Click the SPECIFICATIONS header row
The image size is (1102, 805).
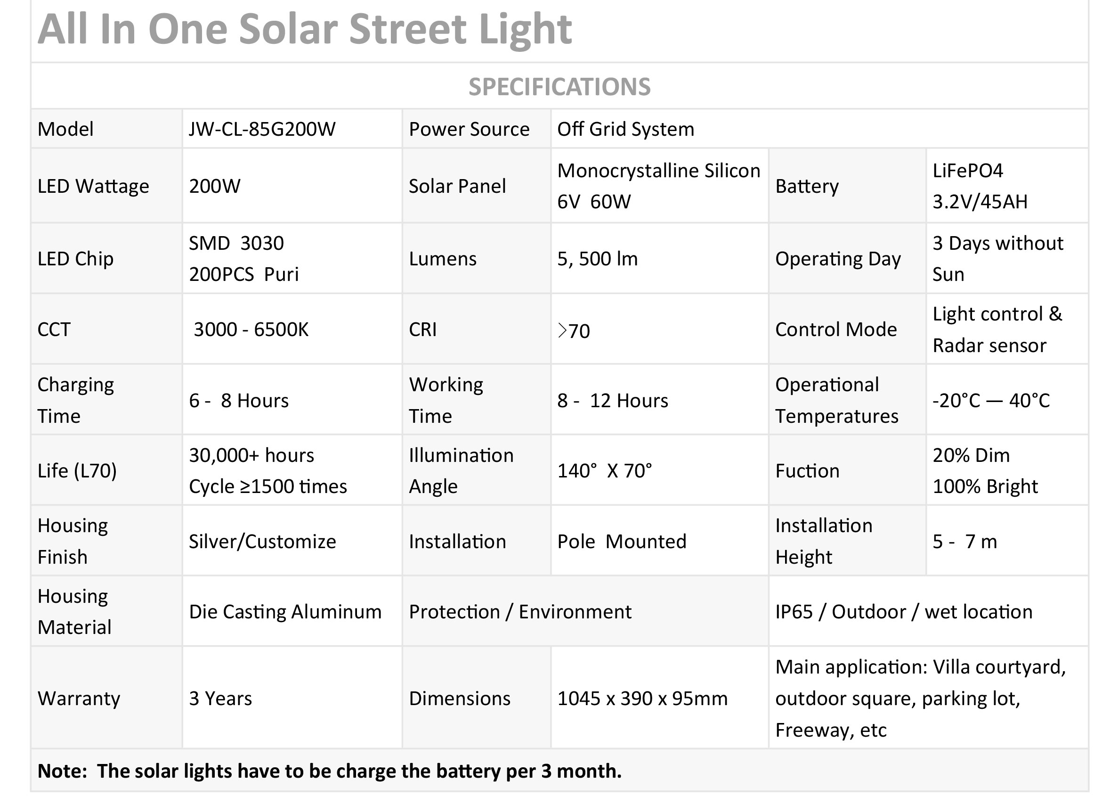[x=559, y=87]
